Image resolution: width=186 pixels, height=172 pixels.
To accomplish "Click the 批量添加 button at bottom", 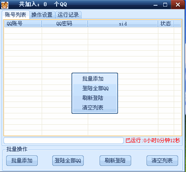I will [22, 161].
